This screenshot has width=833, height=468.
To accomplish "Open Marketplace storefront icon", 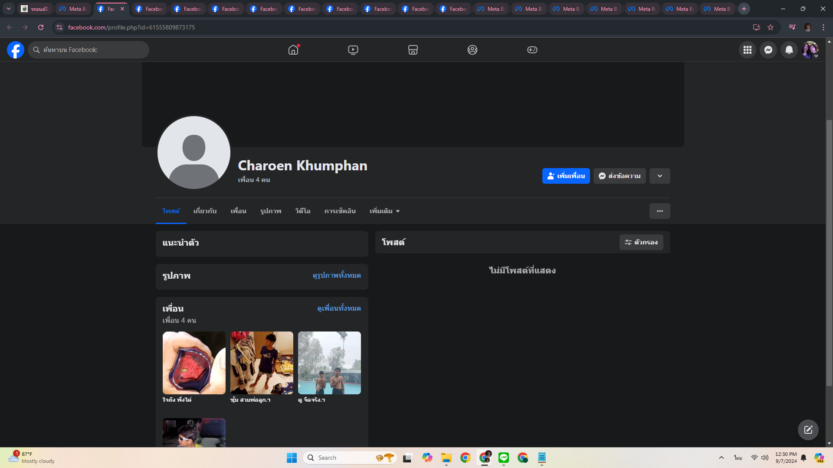I will [413, 50].
